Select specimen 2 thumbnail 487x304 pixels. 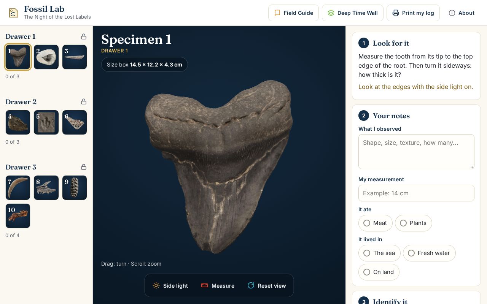click(x=46, y=57)
